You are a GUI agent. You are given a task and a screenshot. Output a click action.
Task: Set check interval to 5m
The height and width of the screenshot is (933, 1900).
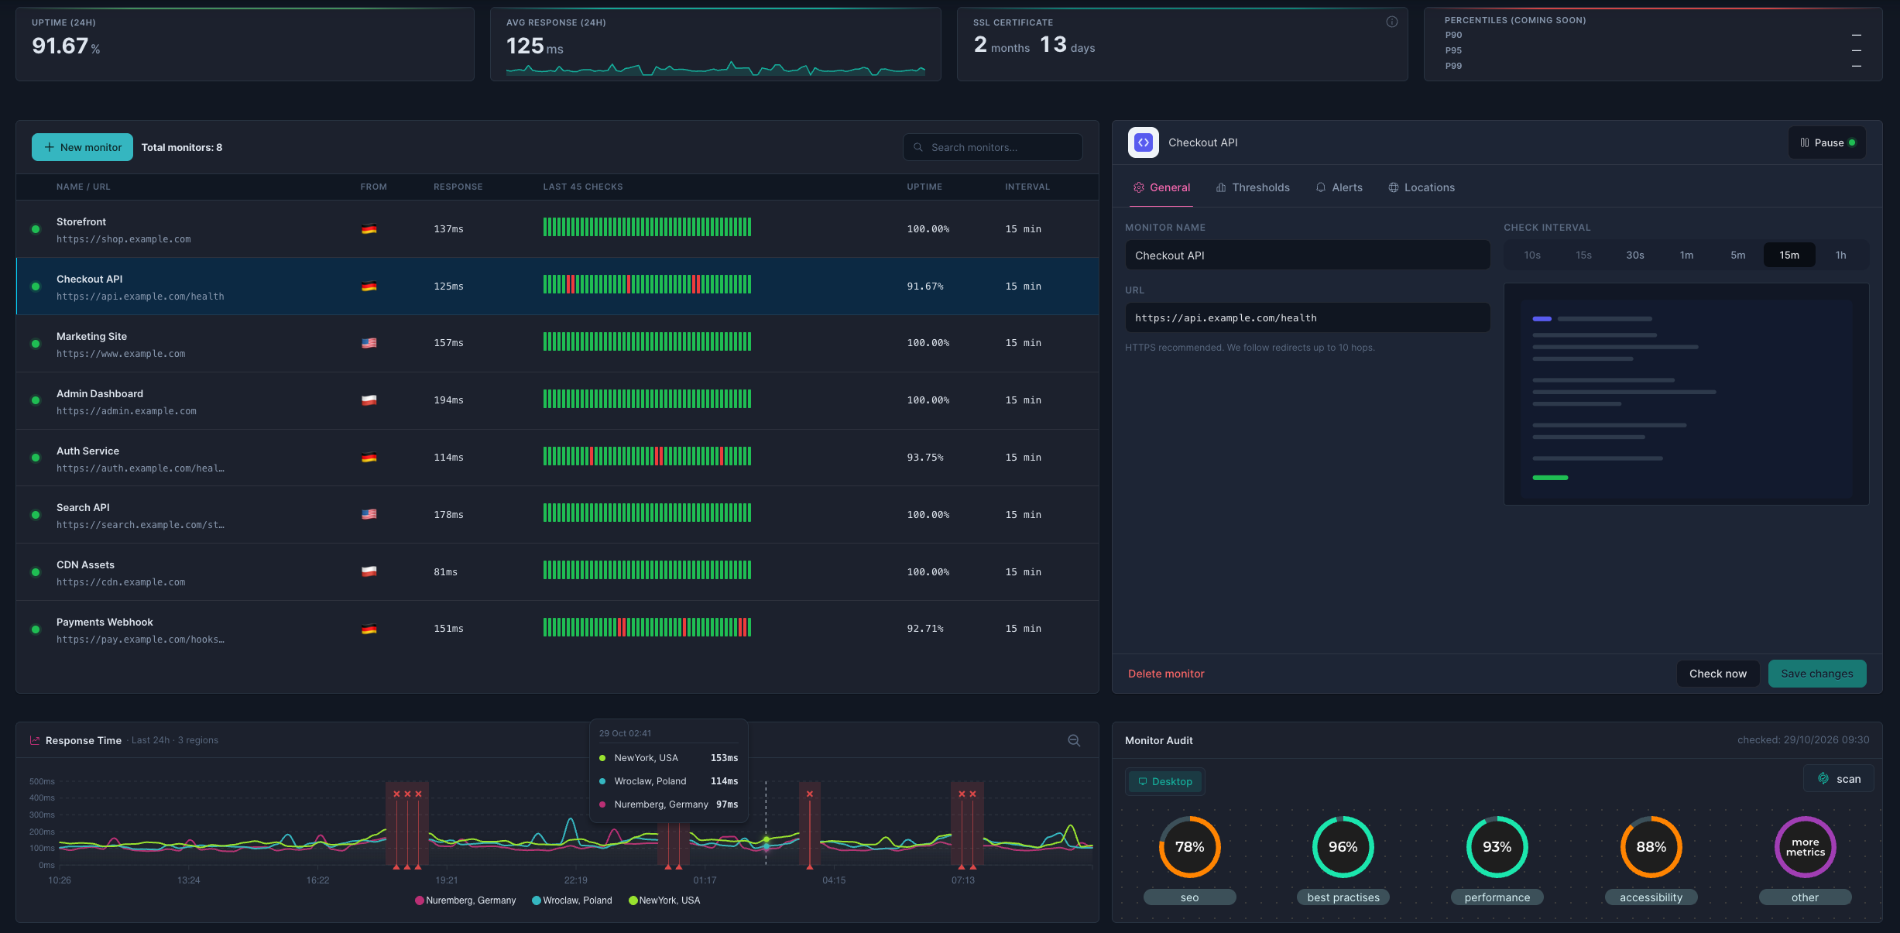[1737, 255]
